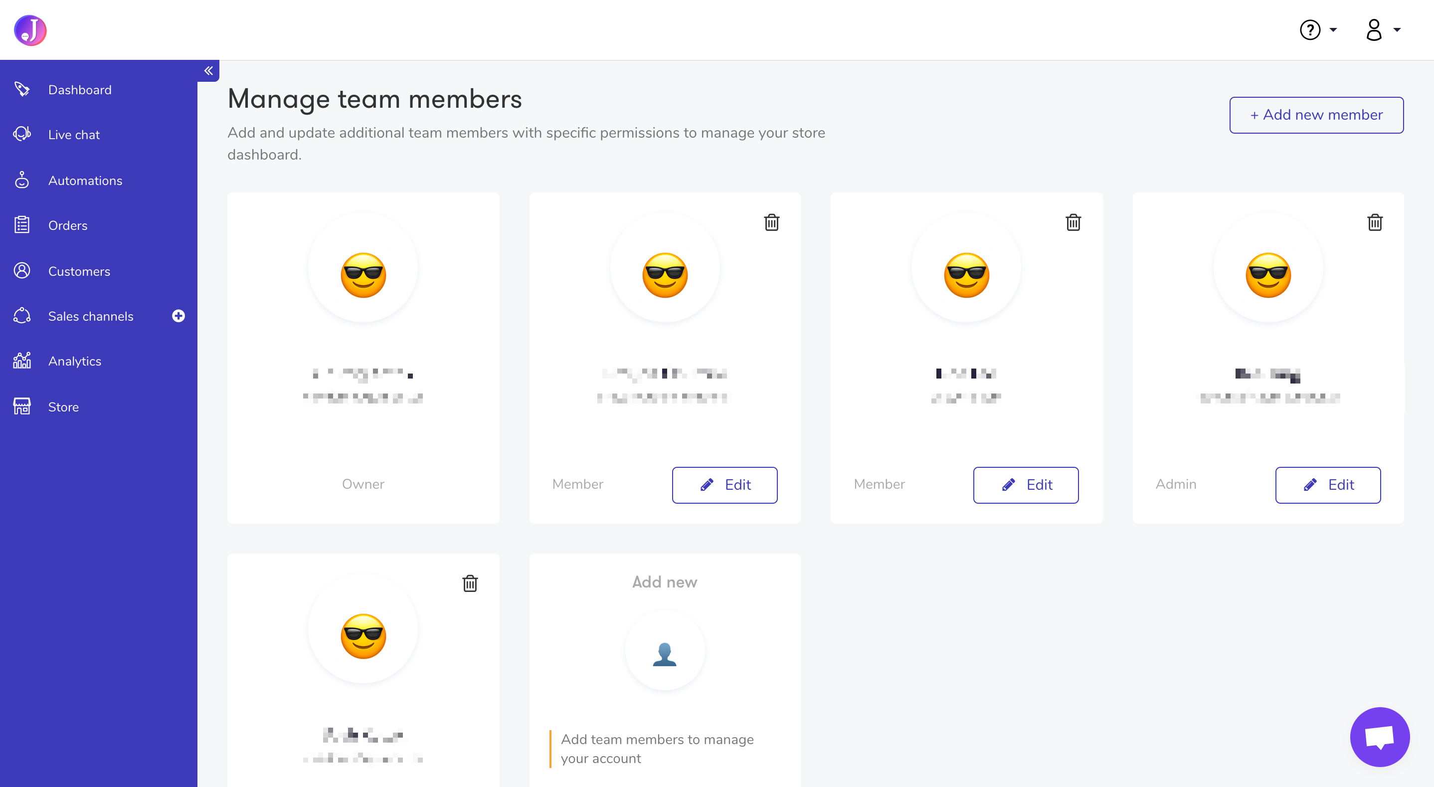Viewport: 1434px width, 787px height.
Task: Delete the Admin card via trash icon
Action: click(1375, 223)
